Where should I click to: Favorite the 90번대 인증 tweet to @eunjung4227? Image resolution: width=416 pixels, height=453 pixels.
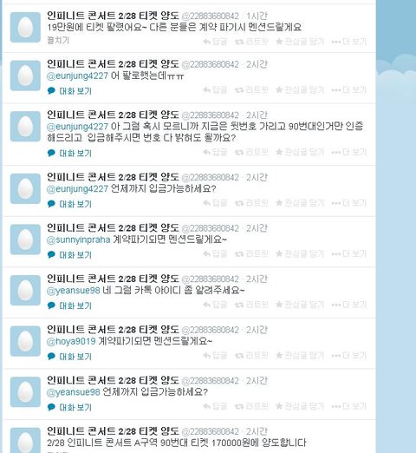(x=300, y=152)
